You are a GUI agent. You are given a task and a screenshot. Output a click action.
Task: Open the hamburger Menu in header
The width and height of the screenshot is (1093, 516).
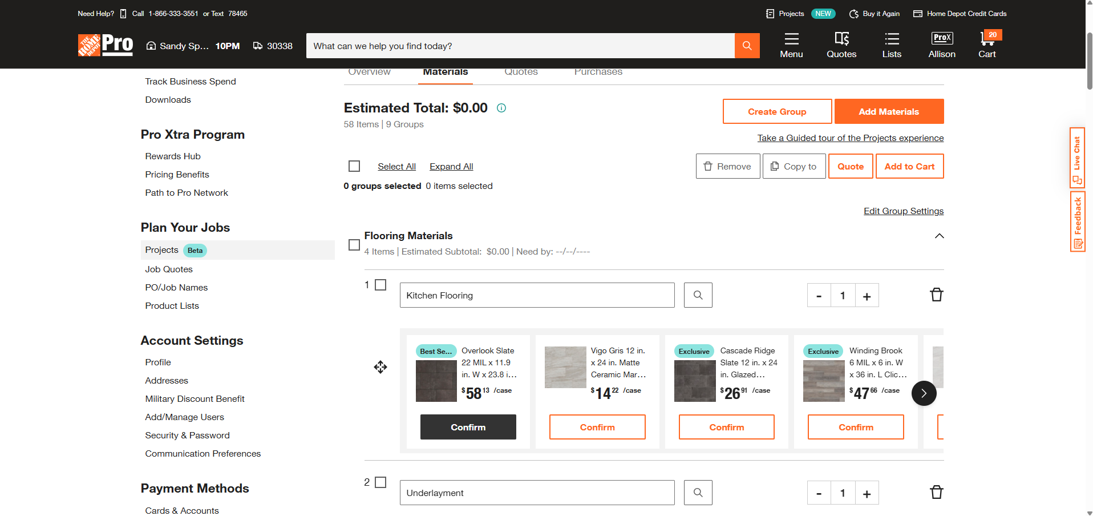pos(791,45)
